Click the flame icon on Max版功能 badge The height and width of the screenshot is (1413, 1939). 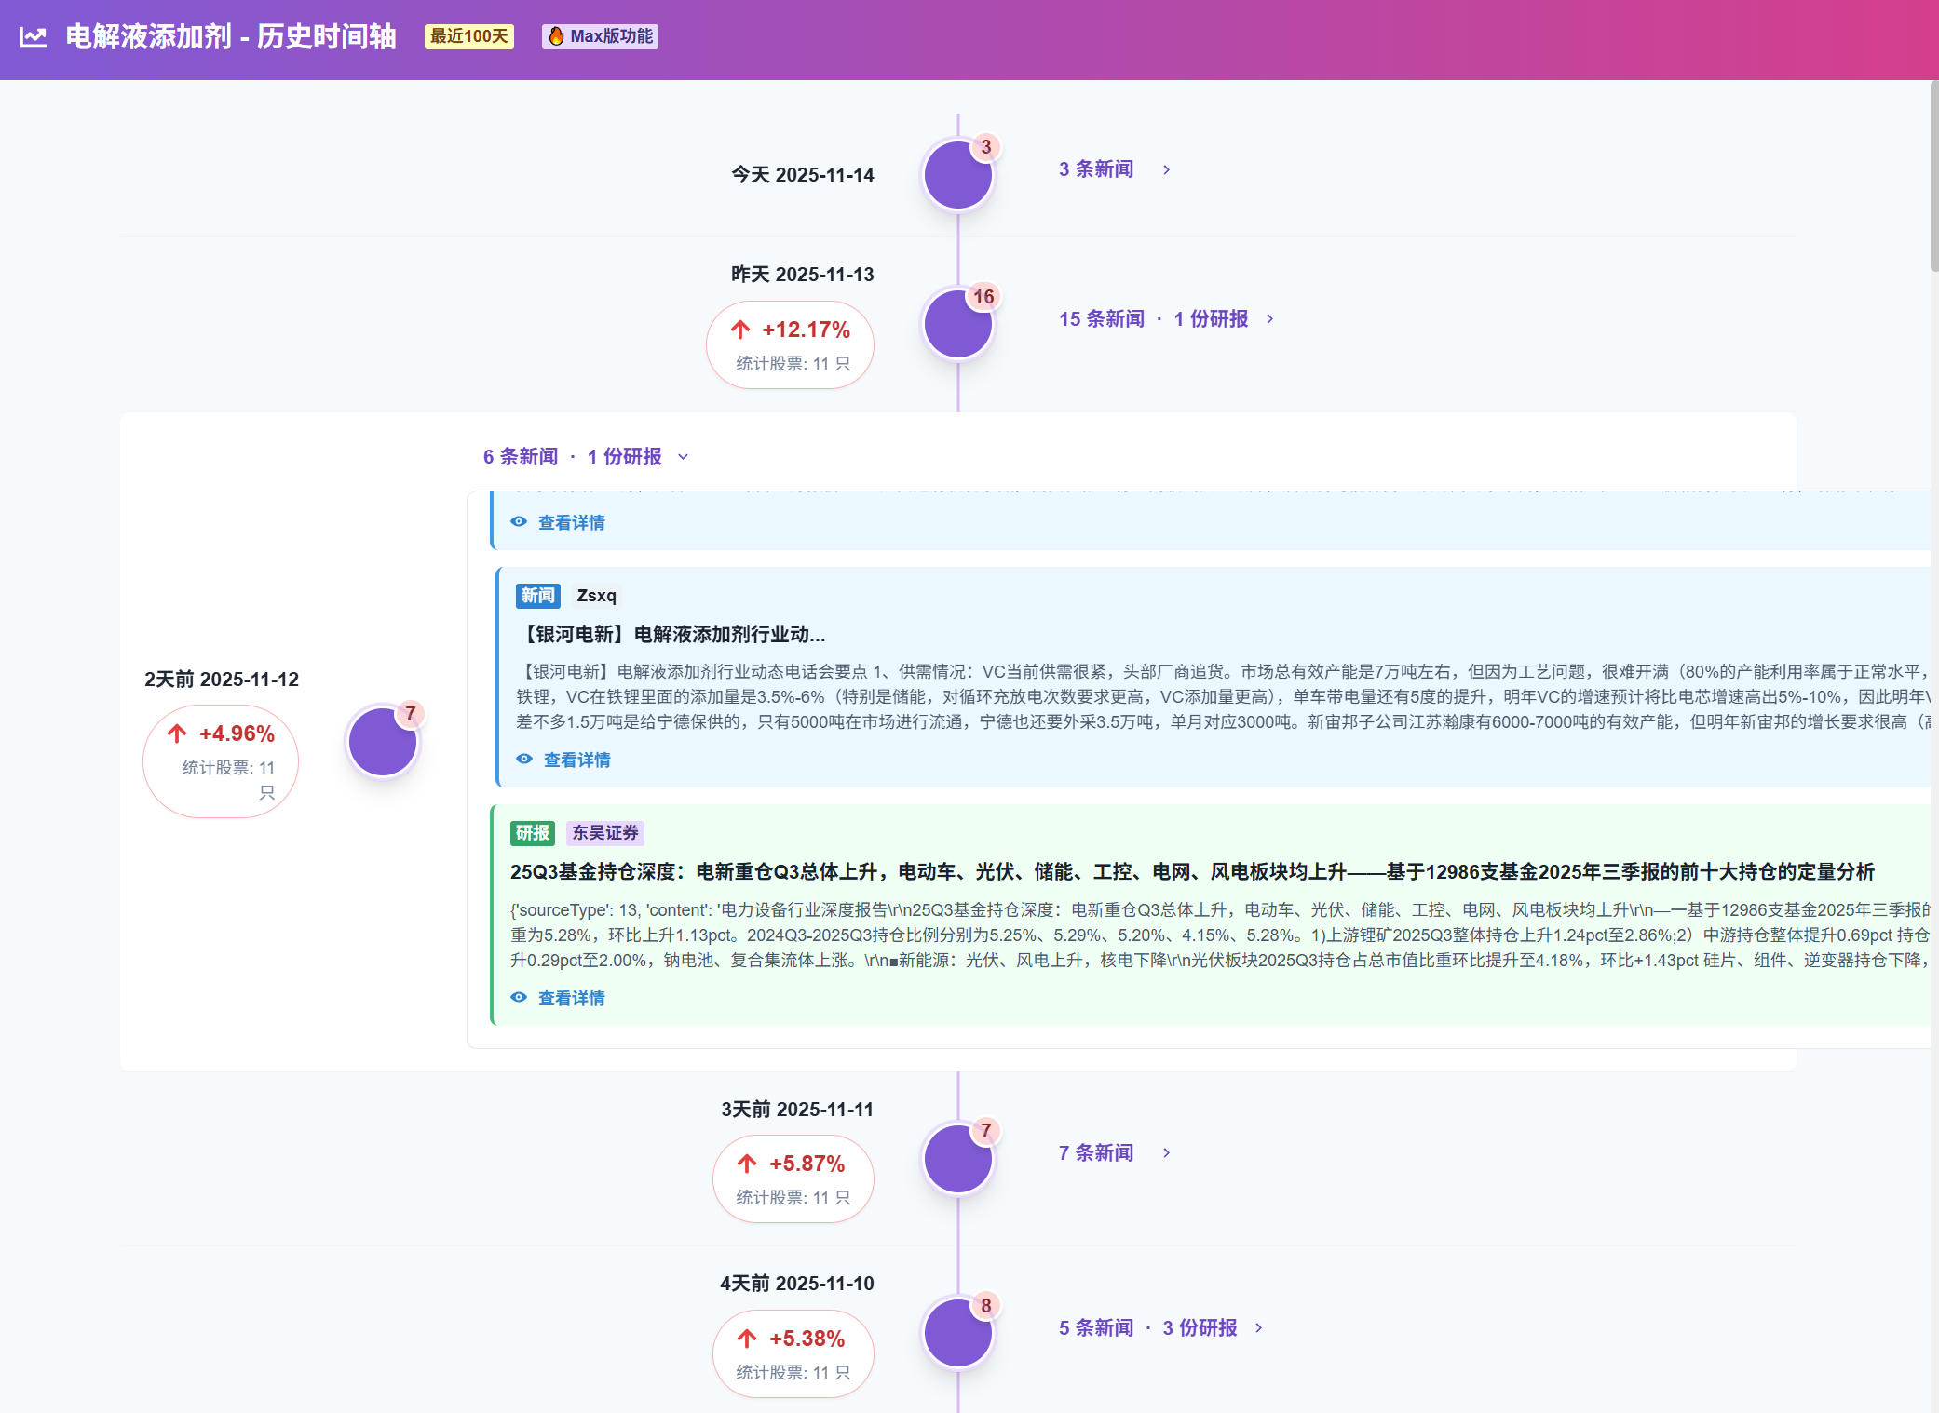(556, 36)
